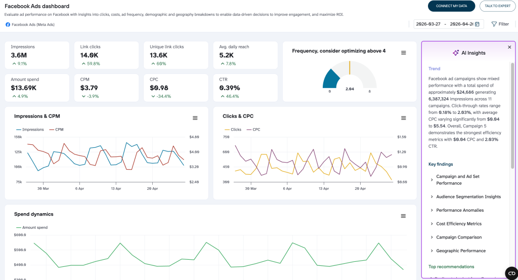Expand Audience Segmentation Insights finding
The height and width of the screenshot is (280, 518).
[x=468, y=196]
